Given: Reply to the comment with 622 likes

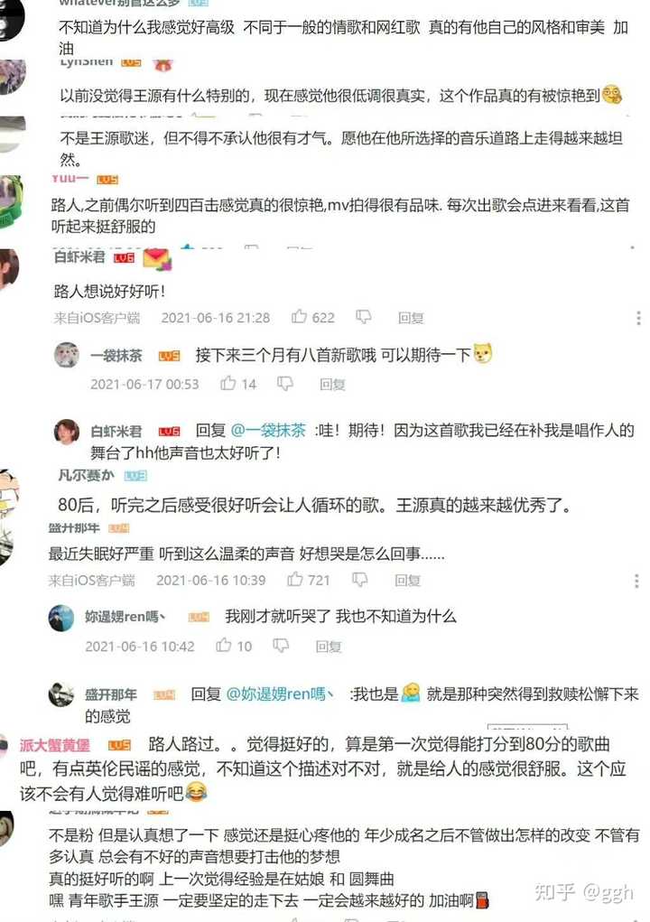Looking at the screenshot, I should coord(411,318).
